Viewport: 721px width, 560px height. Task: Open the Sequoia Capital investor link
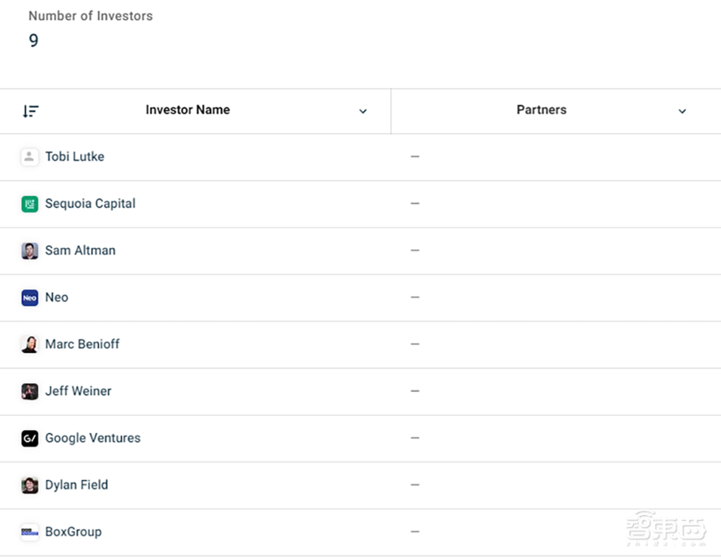point(90,204)
